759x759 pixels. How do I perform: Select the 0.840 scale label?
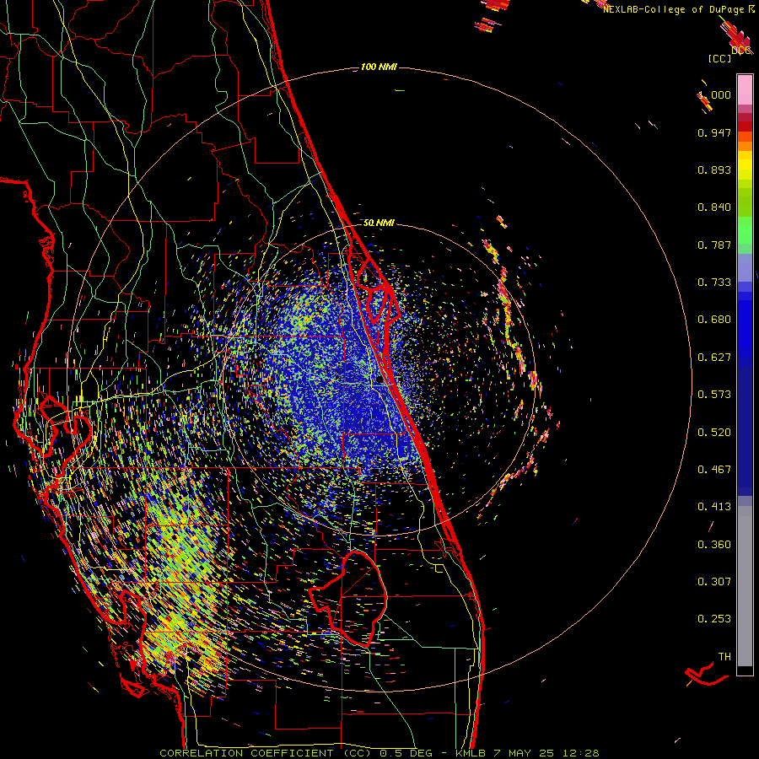click(714, 207)
